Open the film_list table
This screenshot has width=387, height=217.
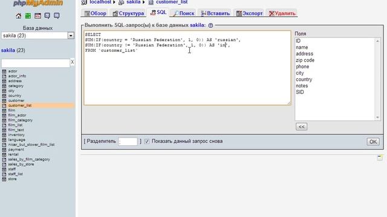click(15, 125)
